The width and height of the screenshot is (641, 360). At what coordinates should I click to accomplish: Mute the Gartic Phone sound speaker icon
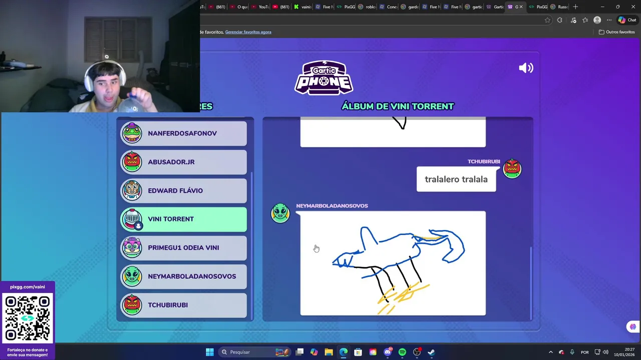point(526,68)
